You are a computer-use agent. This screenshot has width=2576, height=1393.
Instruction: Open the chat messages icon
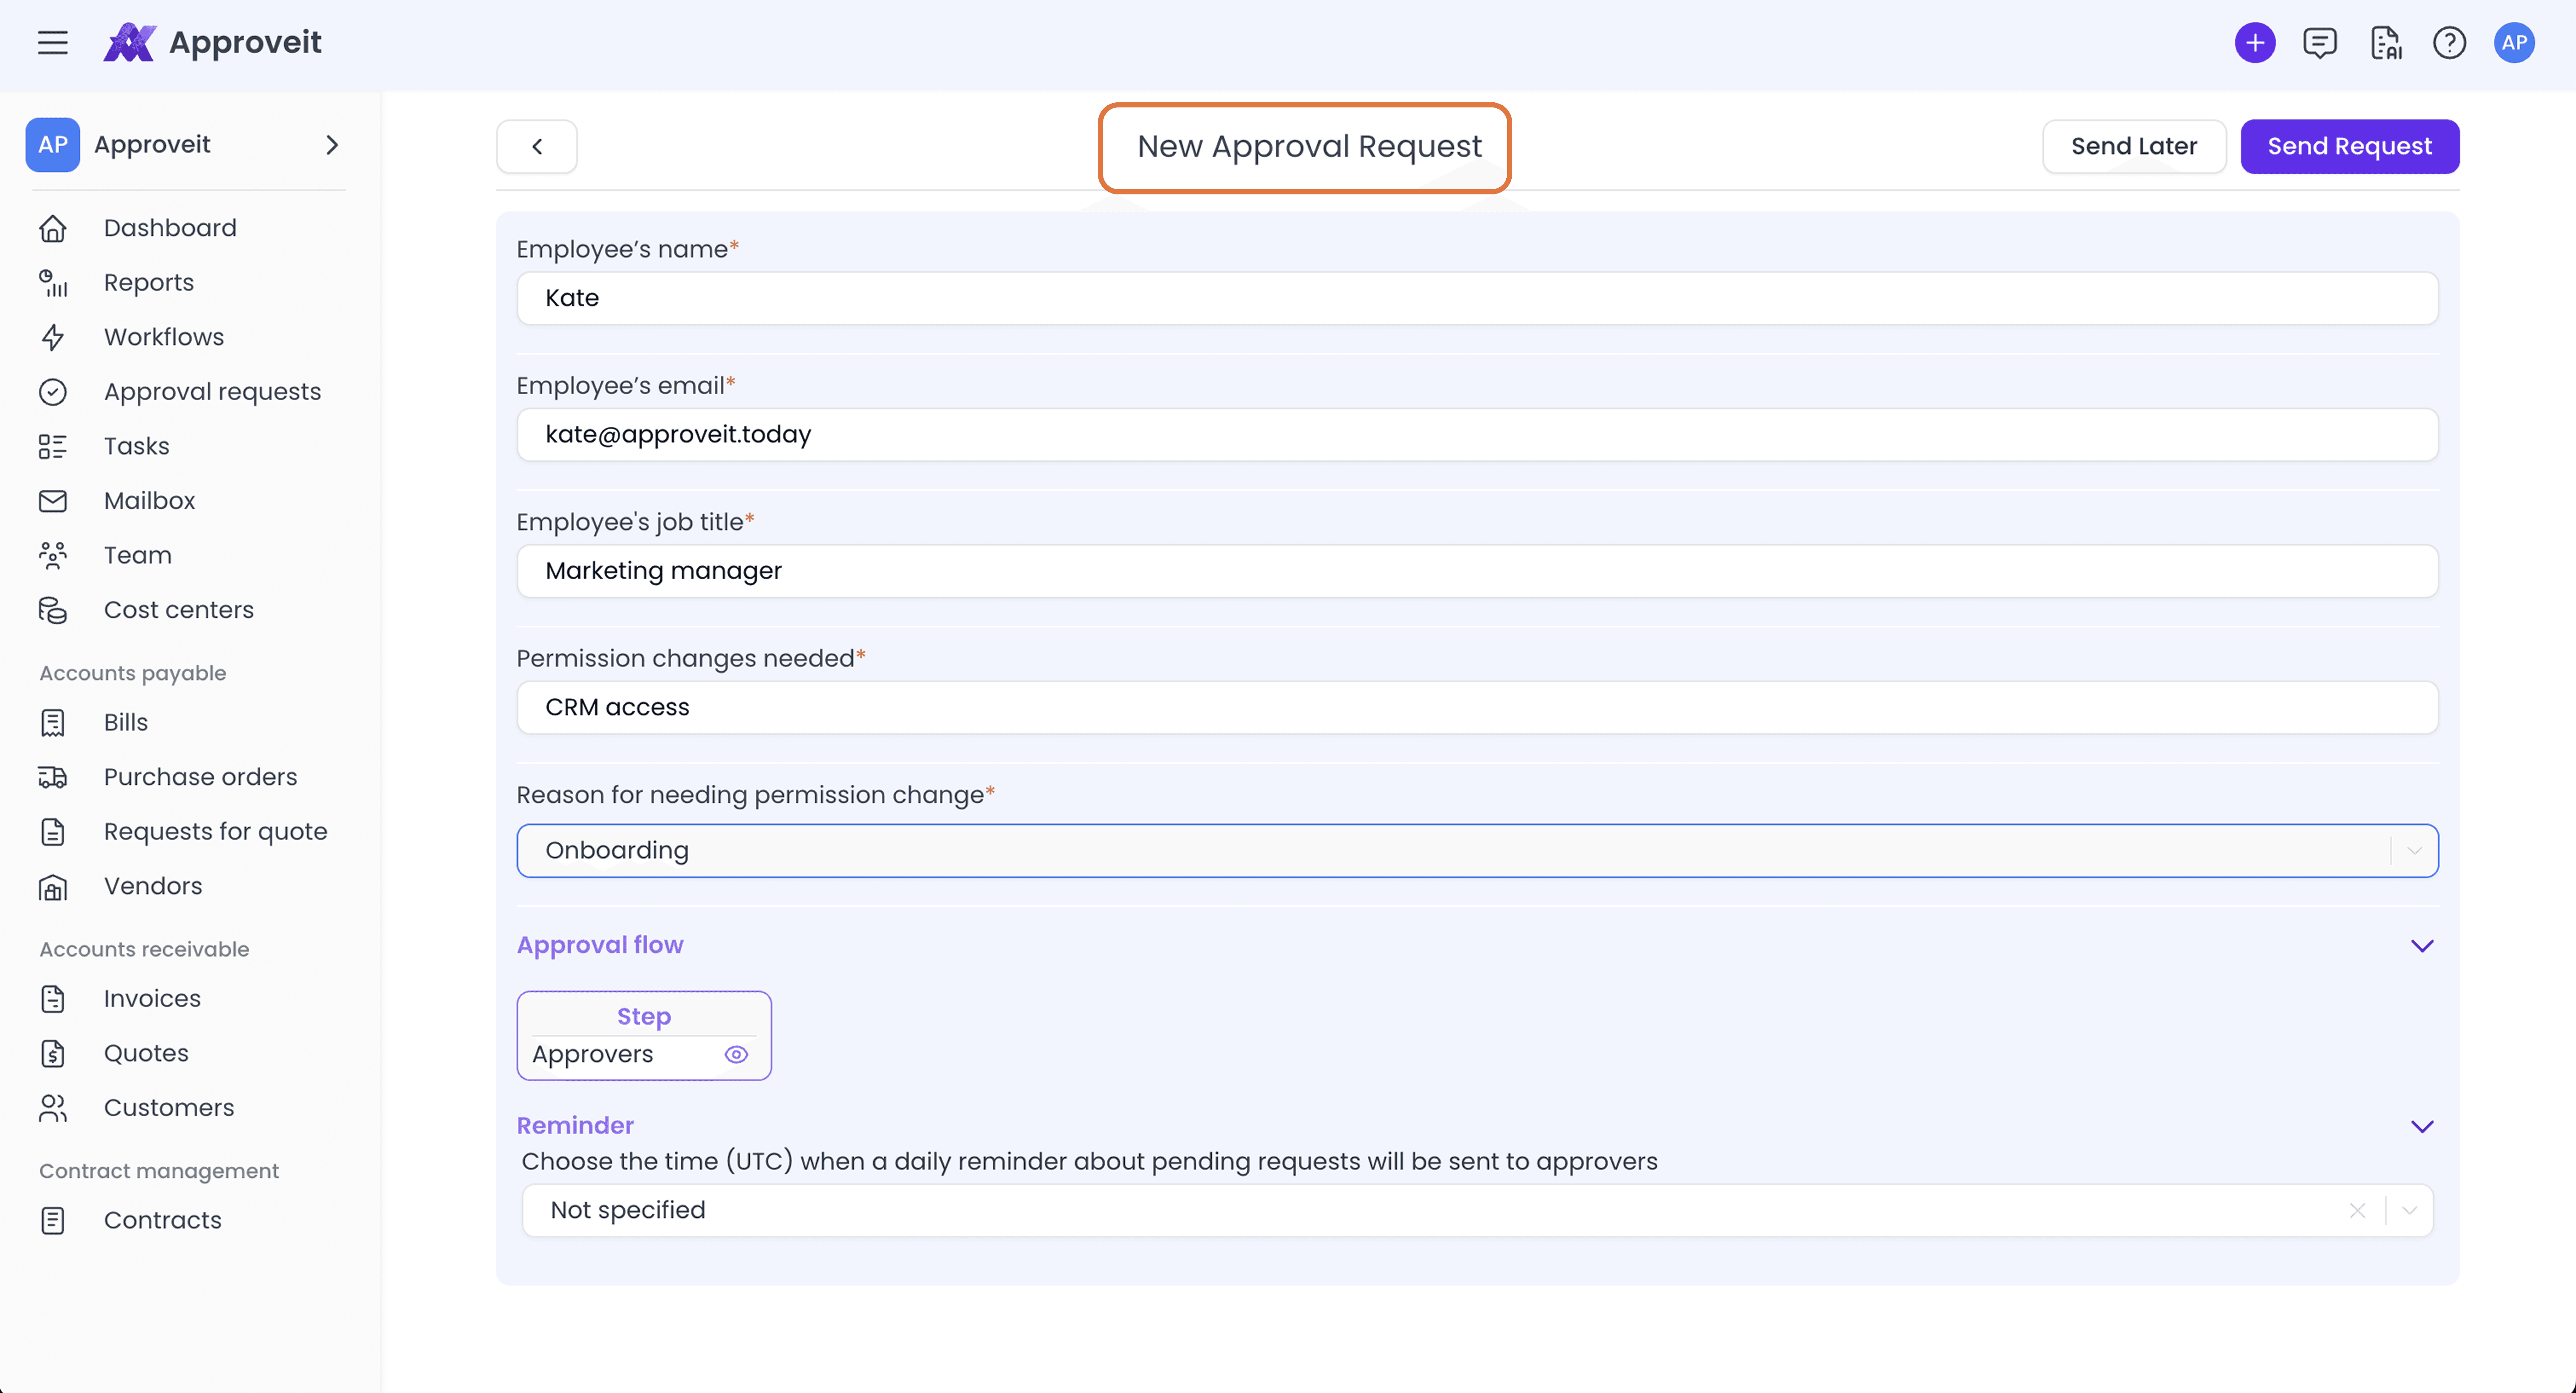pyautogui.click(x=2319, y=43)
